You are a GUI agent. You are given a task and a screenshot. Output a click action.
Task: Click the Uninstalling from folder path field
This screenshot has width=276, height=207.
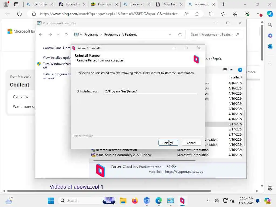point(151,91)
